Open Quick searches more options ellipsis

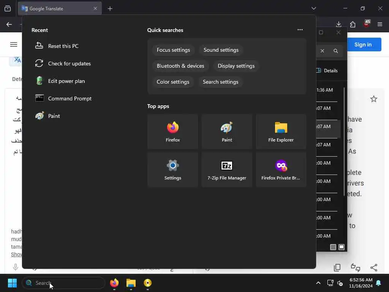(300, 30)
